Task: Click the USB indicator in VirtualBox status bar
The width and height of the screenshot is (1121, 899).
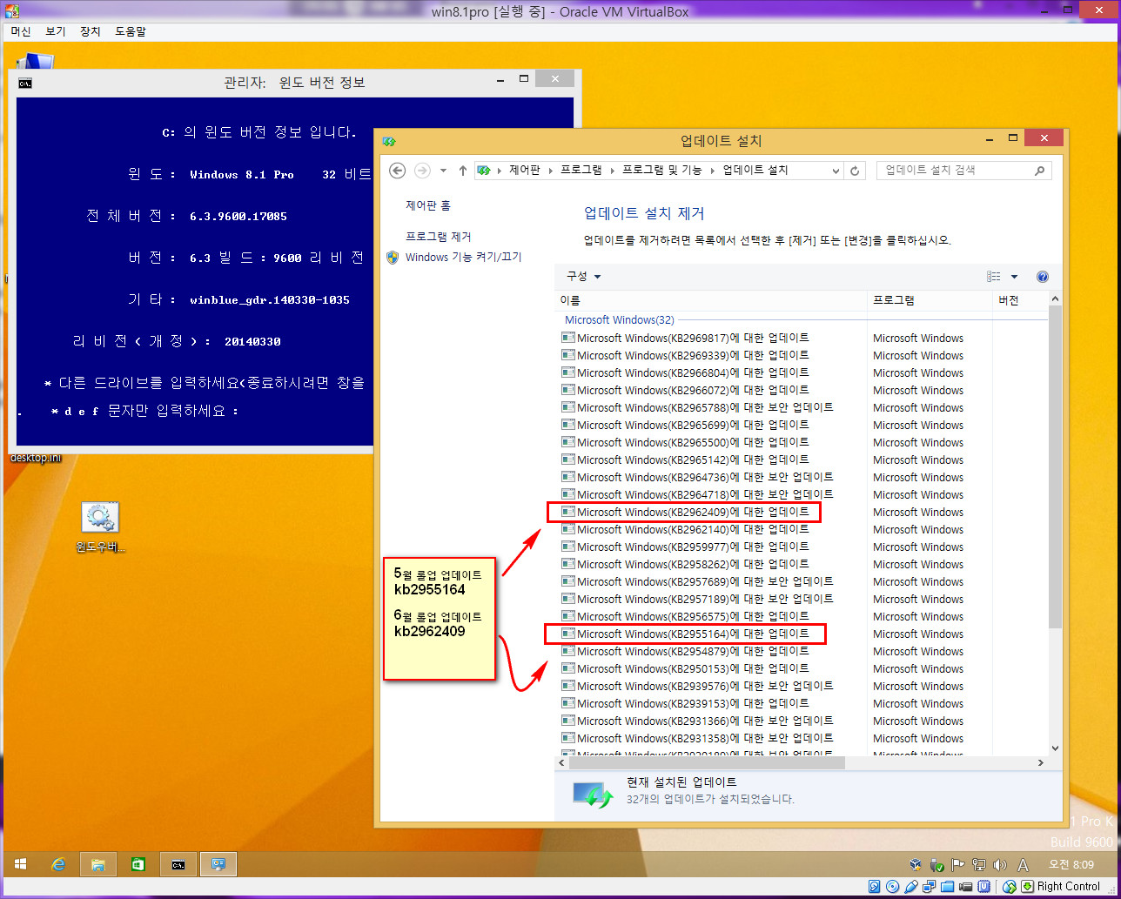Action: pos(911,887)
